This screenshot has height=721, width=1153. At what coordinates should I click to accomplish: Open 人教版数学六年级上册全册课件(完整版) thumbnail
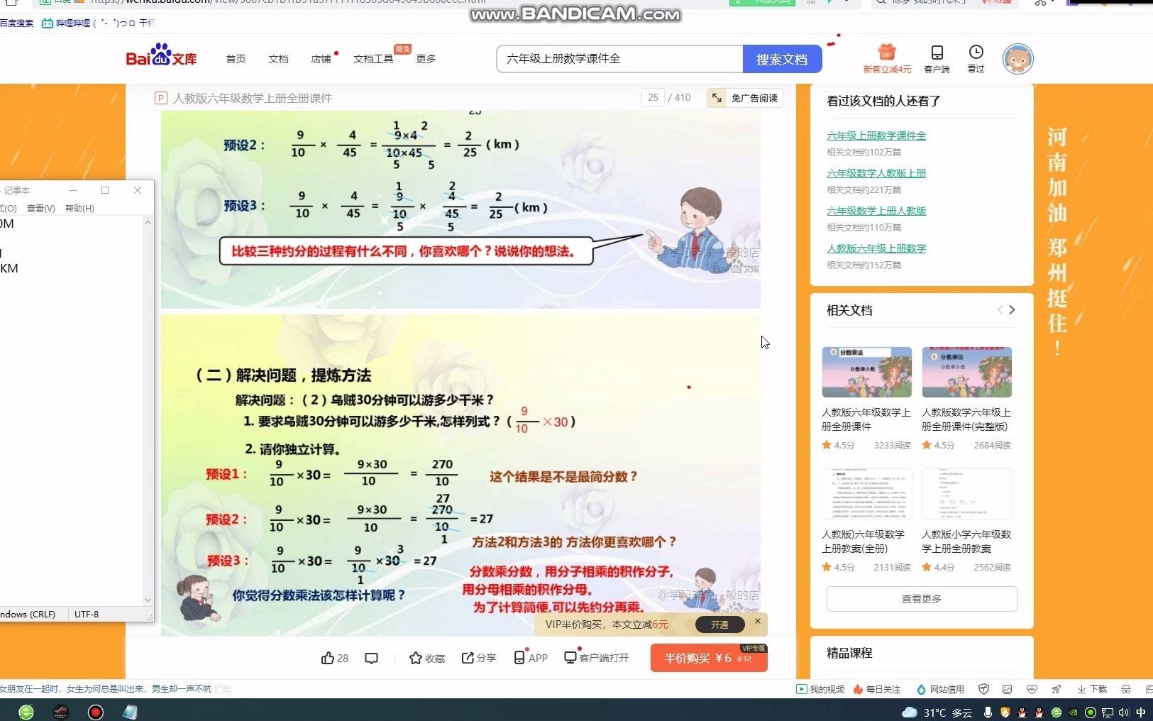pyautogui.click(x=966, y=372)
